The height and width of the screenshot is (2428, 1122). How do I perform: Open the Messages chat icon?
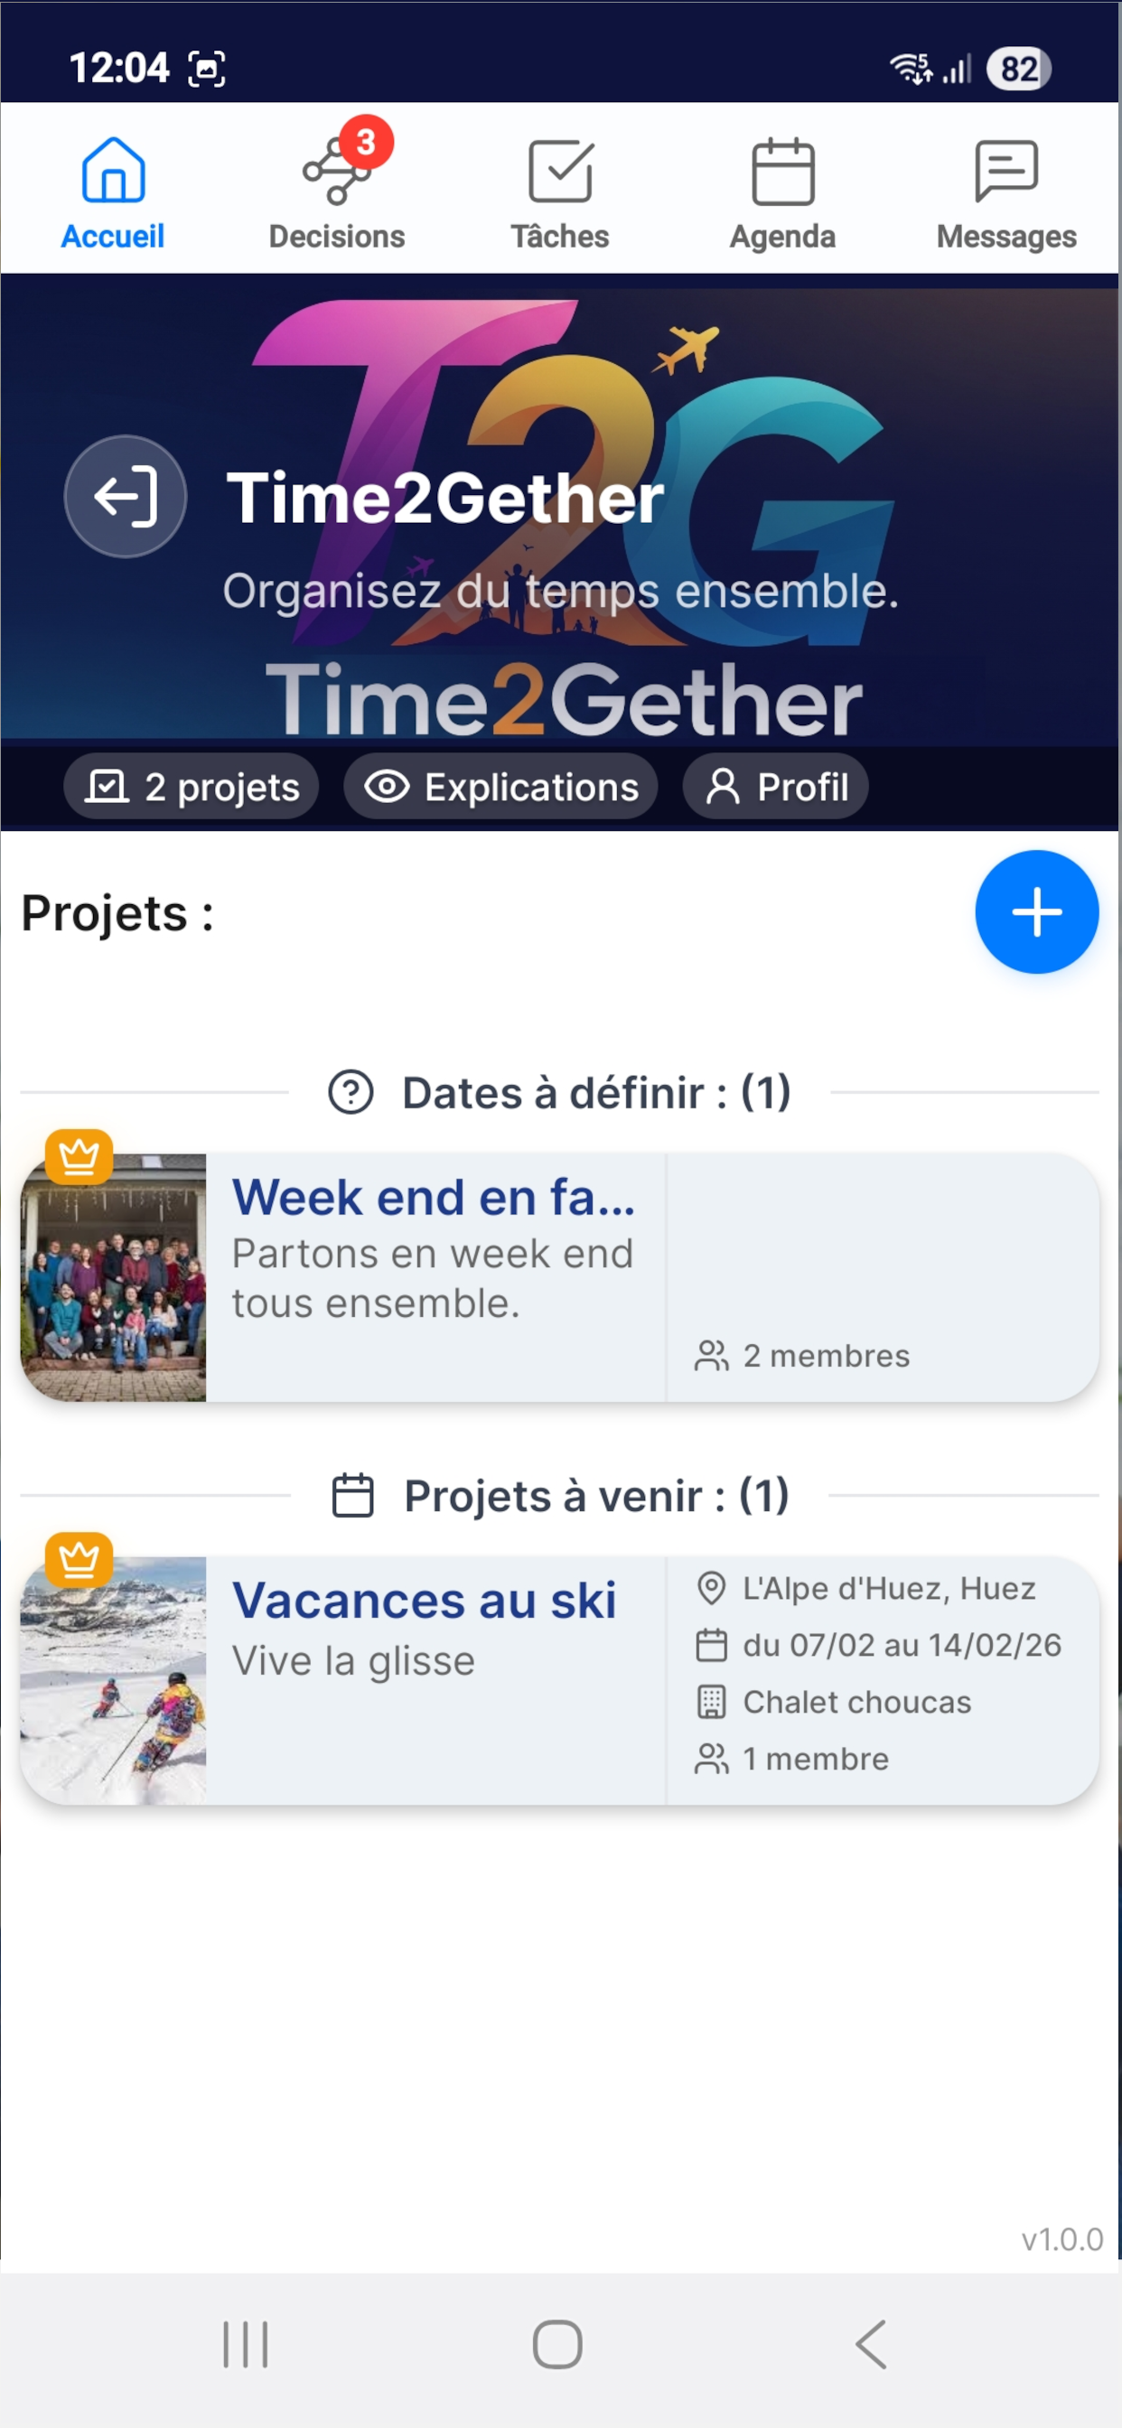(1006, 172)
